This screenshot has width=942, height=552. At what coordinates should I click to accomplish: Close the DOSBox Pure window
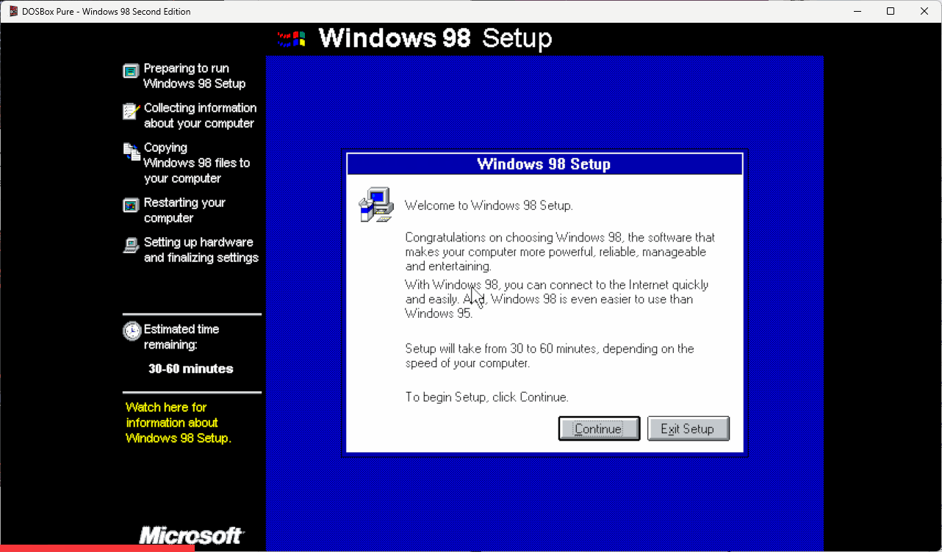tap(924, 11)
